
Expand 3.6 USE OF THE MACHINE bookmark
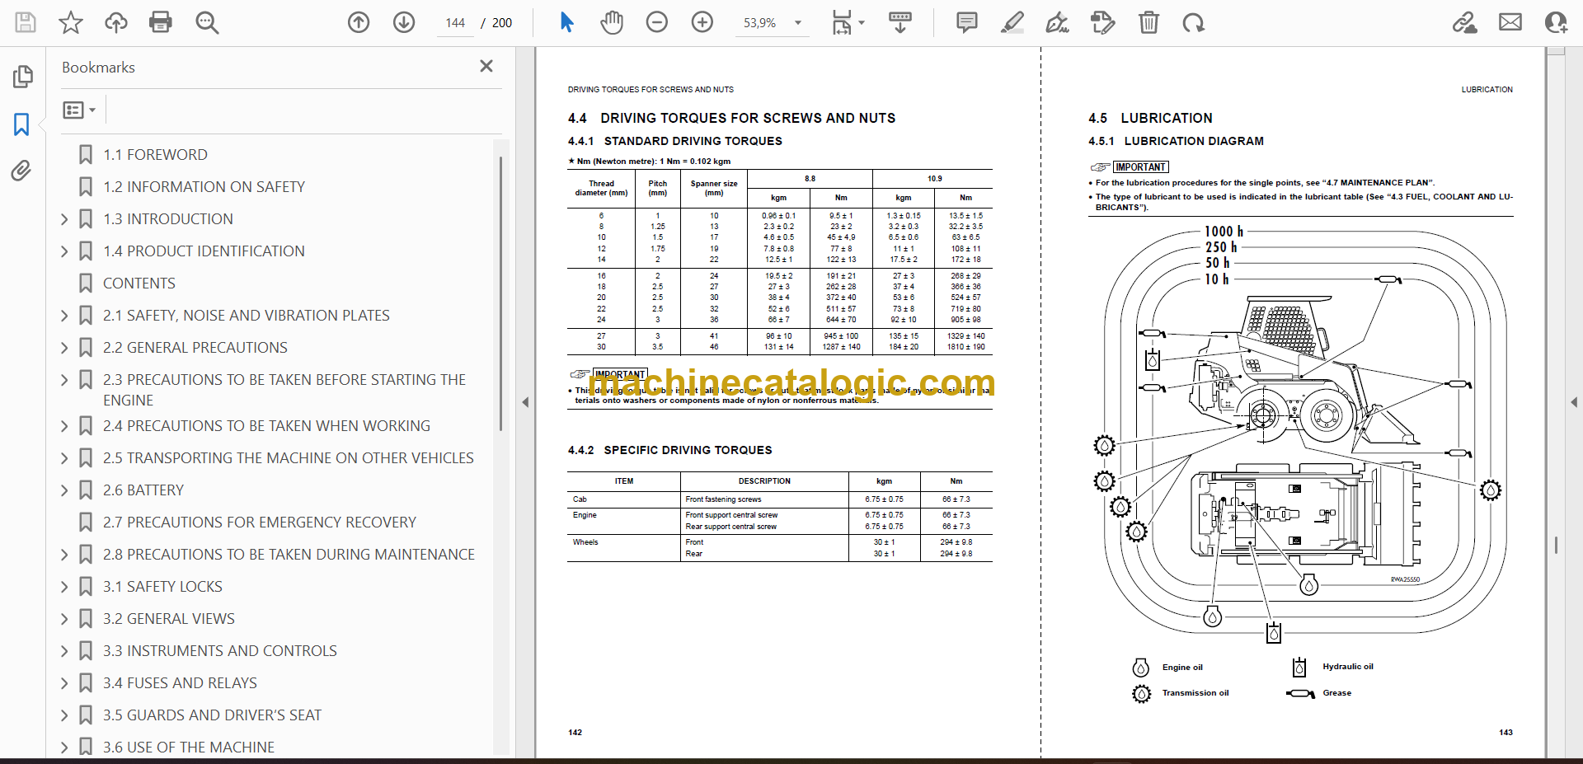pos(65,748)
